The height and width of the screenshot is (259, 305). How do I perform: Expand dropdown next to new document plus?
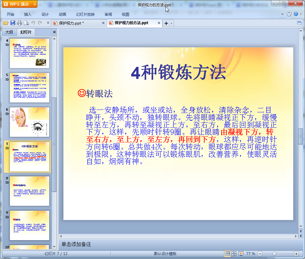point(171,23)
